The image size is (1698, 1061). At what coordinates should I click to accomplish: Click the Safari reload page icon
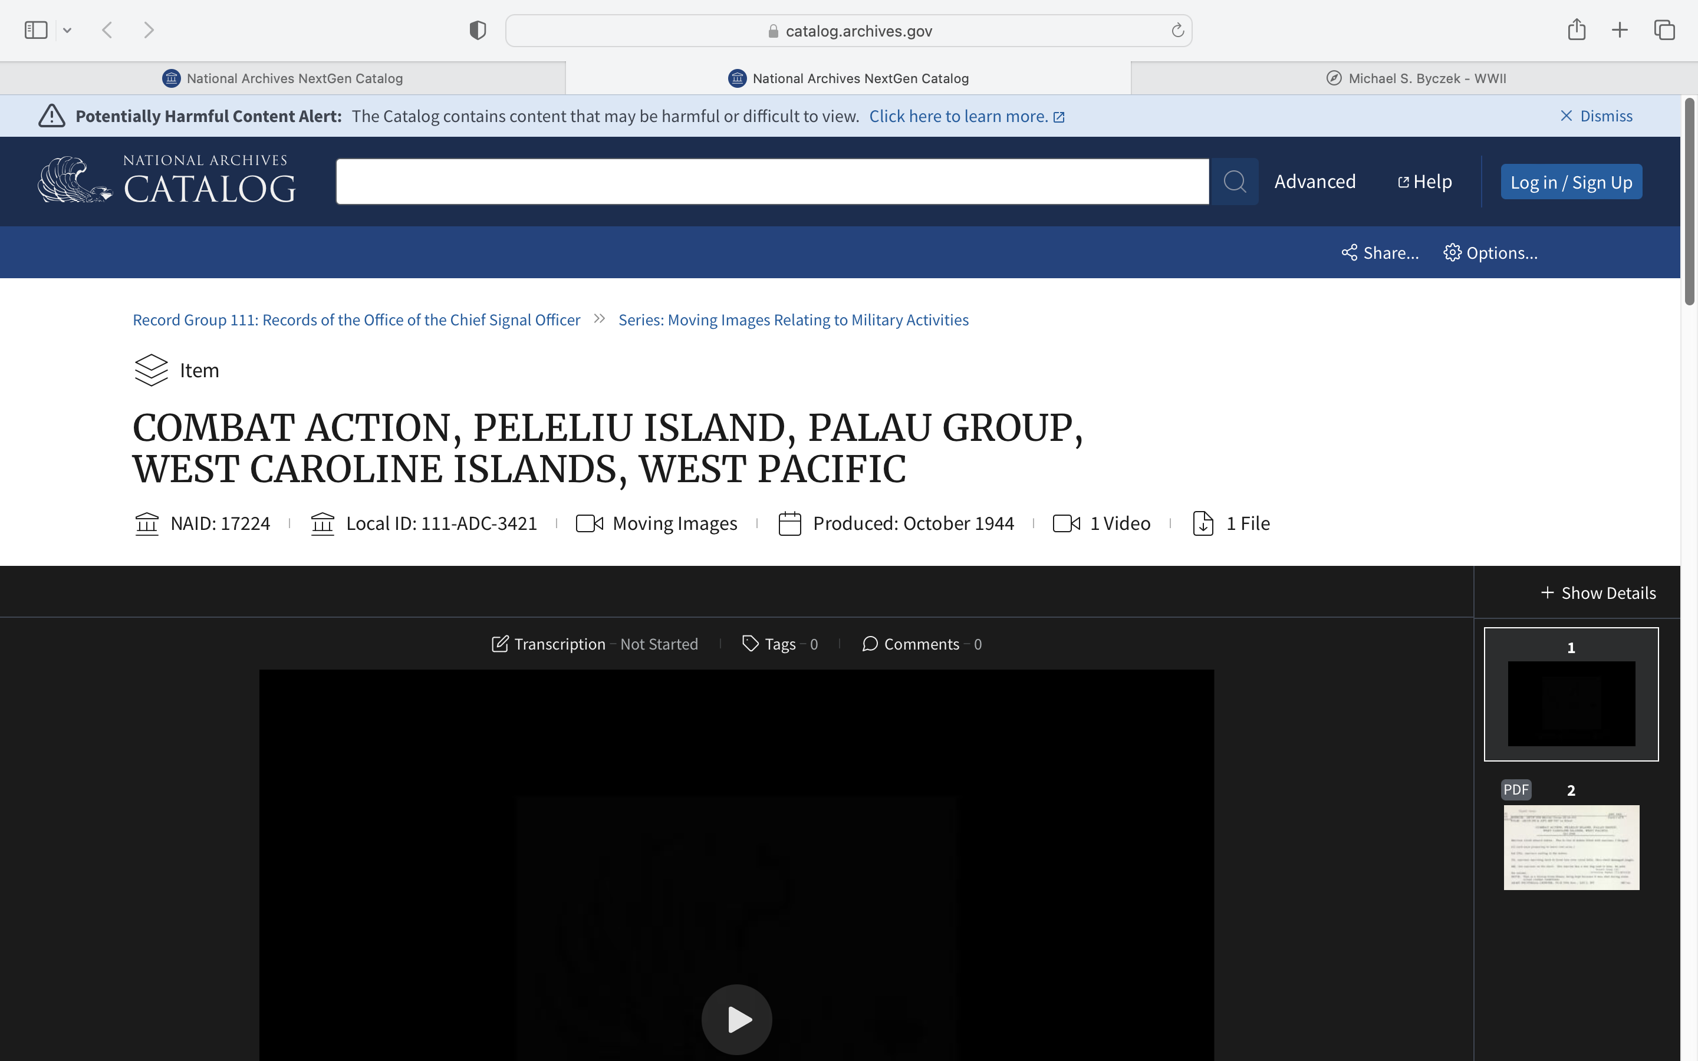point(1177,31)
